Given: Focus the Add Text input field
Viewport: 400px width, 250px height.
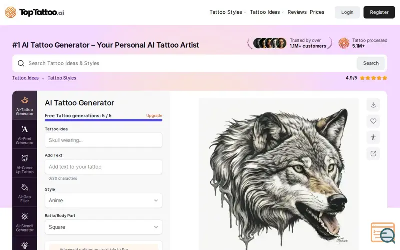Looking at the screenshot, I should pos(103,167).
